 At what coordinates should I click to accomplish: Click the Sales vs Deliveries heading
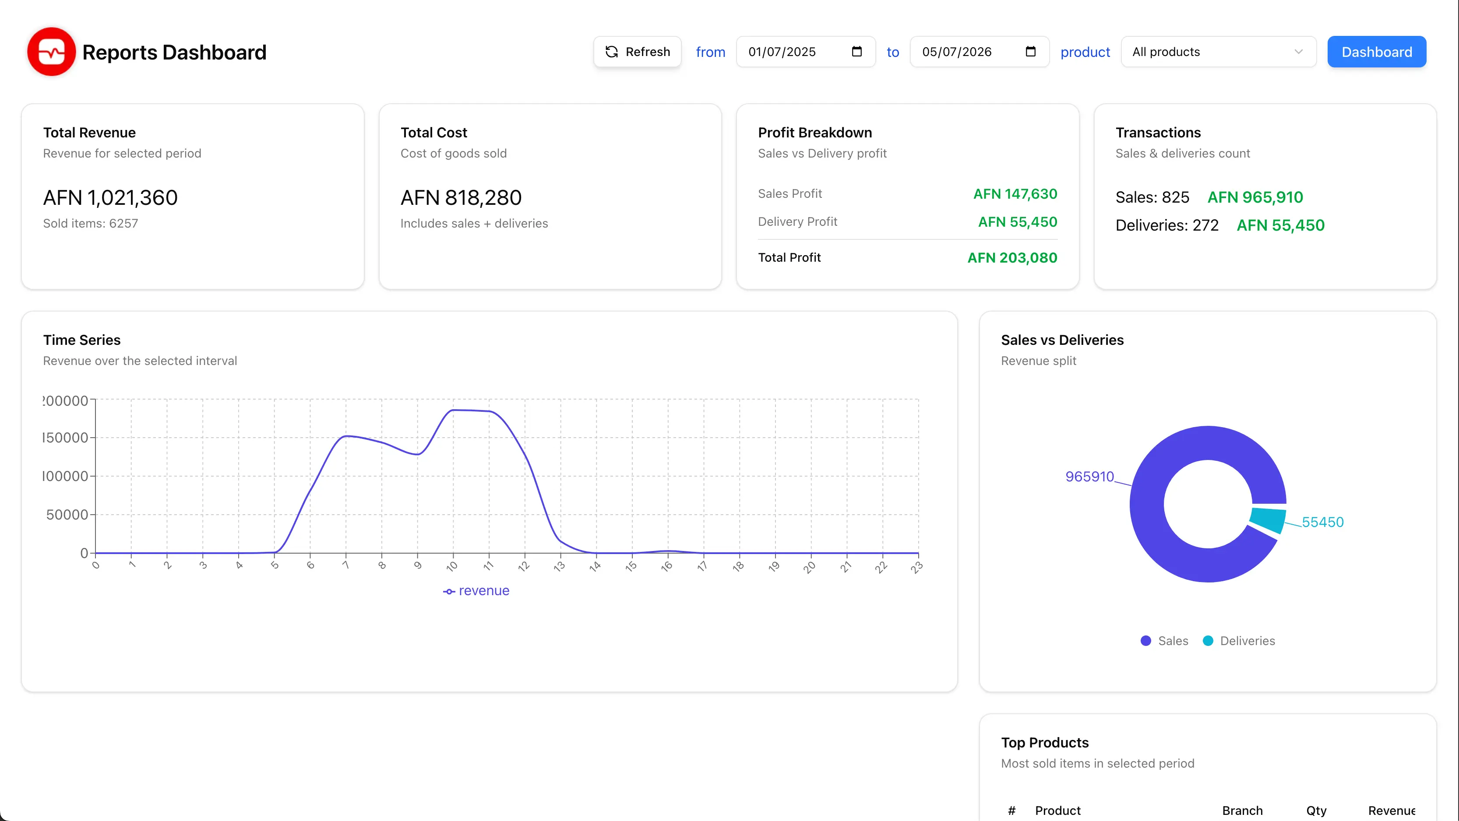(1062, 340)
